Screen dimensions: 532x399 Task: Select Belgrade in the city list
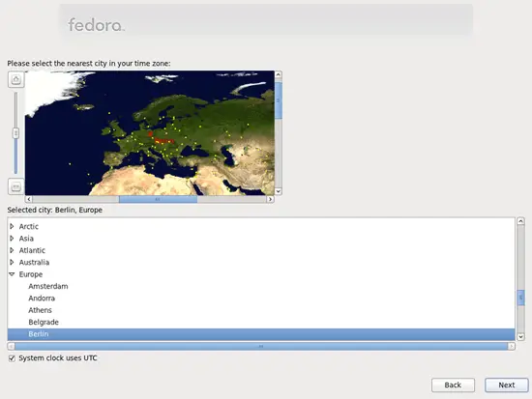(261, 322)
